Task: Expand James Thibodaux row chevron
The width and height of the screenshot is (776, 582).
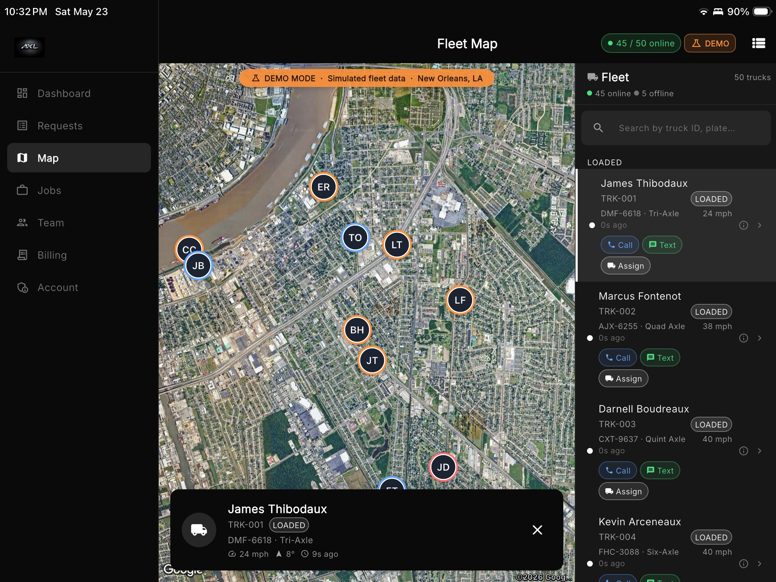Action: tap(759, 225)
